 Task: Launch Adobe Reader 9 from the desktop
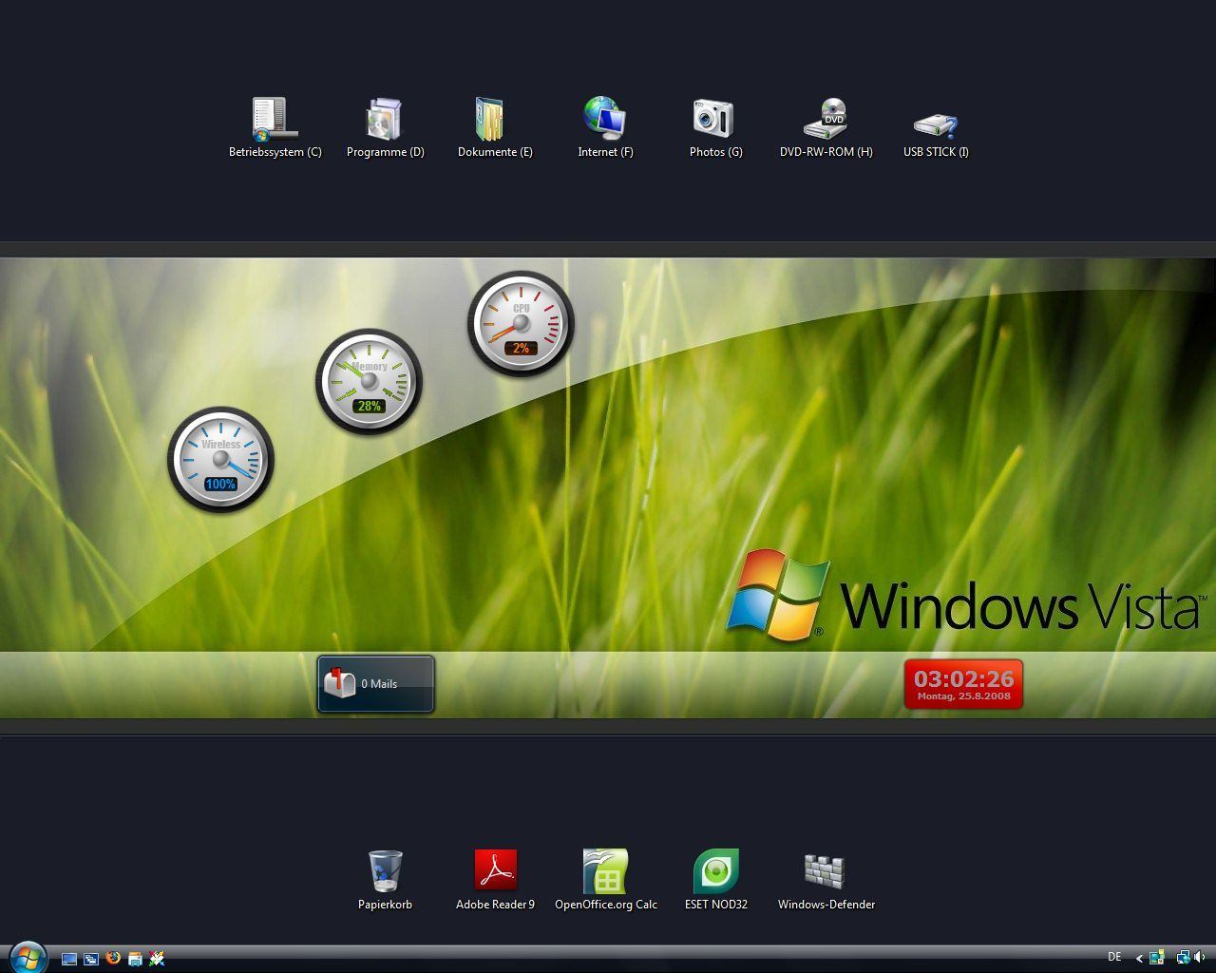(495, 880)
